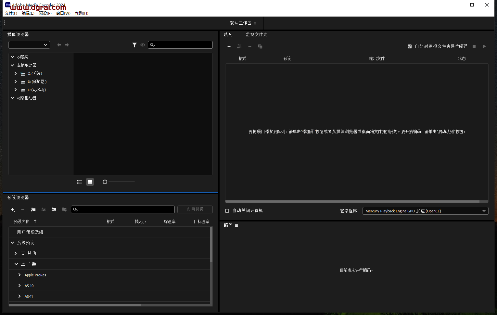This screenshot has height=315, width=497.
Task: Focus the preset browser search field
Action: tap(123, 209)
